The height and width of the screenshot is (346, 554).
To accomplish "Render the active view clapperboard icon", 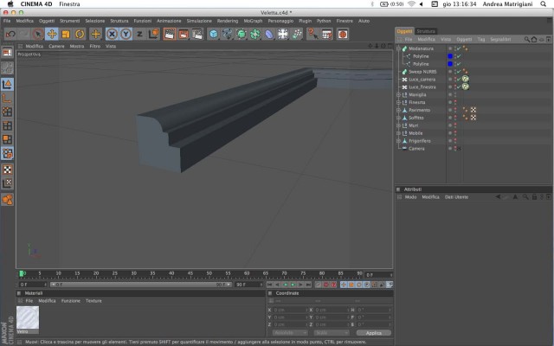I will (170, 35).
